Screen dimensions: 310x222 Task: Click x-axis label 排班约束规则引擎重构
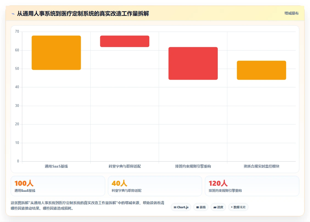[193, 166]
